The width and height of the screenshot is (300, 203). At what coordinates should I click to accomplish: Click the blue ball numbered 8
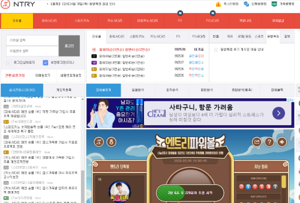coord(248,187)
